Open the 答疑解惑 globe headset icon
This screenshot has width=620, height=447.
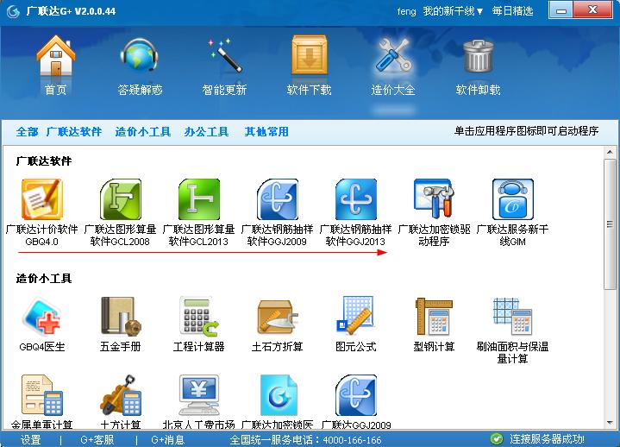point(139,56)
